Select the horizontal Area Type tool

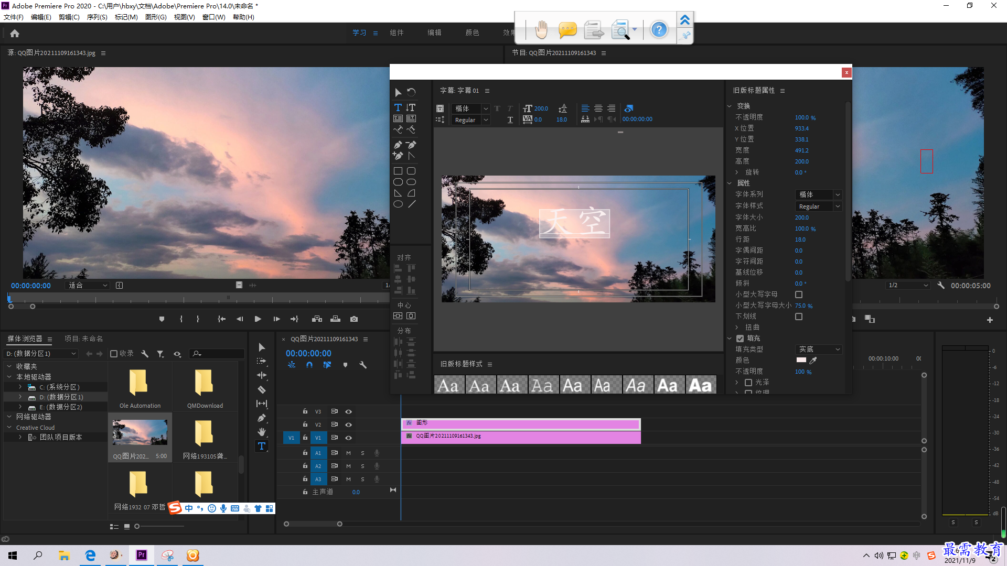tap(398, 118)
